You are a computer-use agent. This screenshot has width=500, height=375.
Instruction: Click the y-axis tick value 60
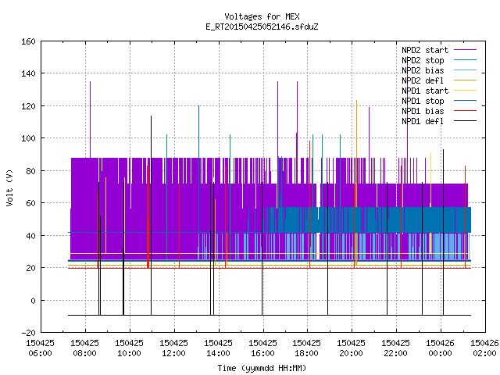30,203
